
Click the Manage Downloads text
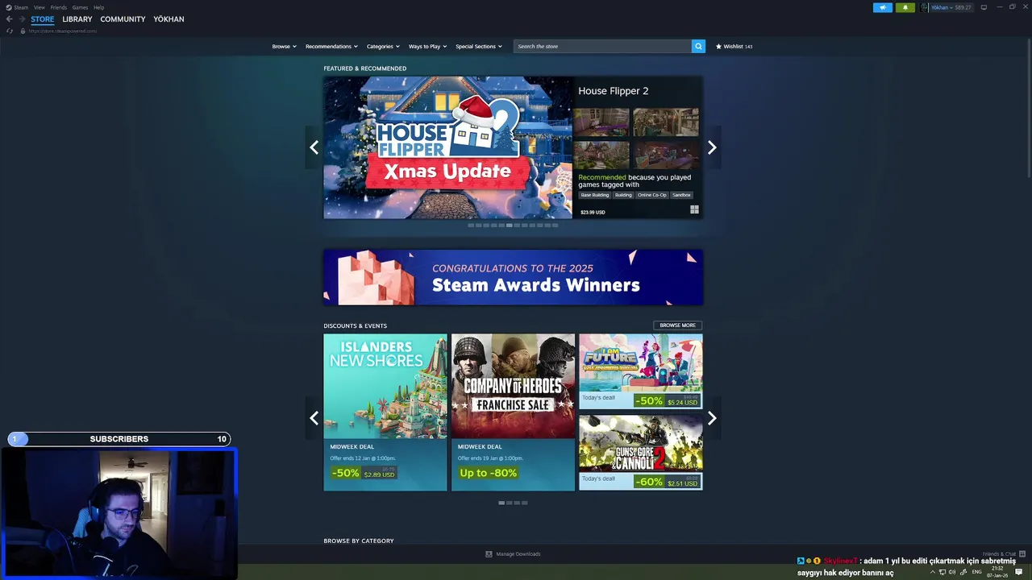pyautogui.click(x=518, y=554)
